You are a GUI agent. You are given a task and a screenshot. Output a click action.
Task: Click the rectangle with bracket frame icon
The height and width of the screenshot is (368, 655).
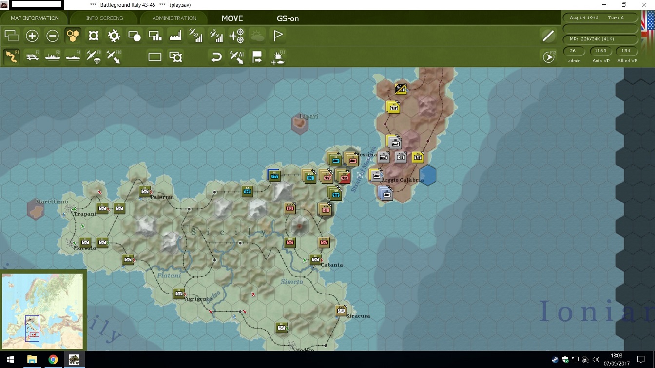coord(175,57)
